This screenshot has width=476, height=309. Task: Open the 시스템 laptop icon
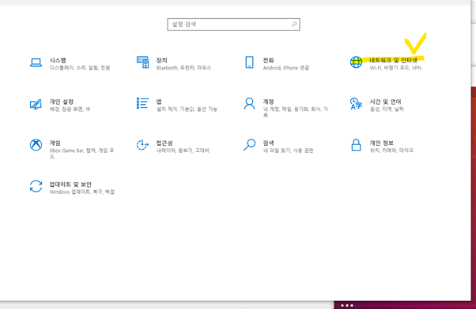tap(36, 62)
